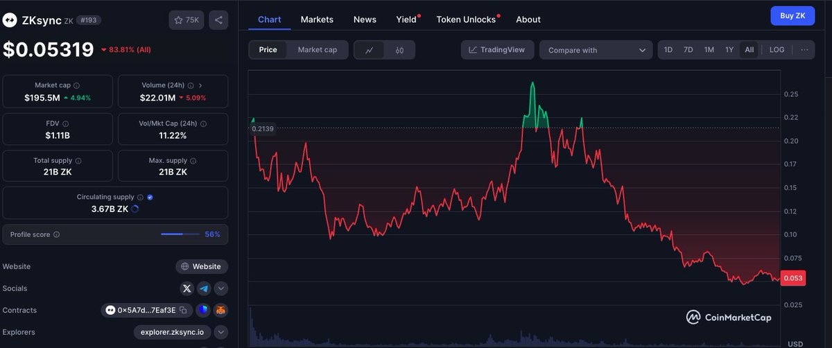
Task: Click the Volume (24h) info icon
Action: pyautogui.click(x=190, y=85)
